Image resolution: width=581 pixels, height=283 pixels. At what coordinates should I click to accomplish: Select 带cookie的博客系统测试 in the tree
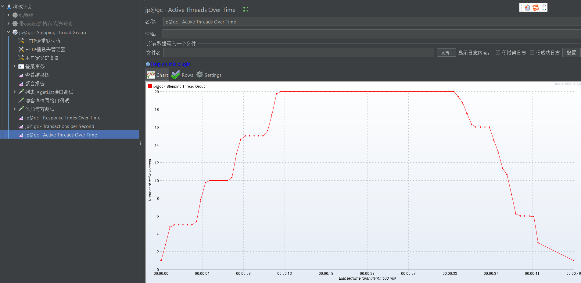[45, 24]
